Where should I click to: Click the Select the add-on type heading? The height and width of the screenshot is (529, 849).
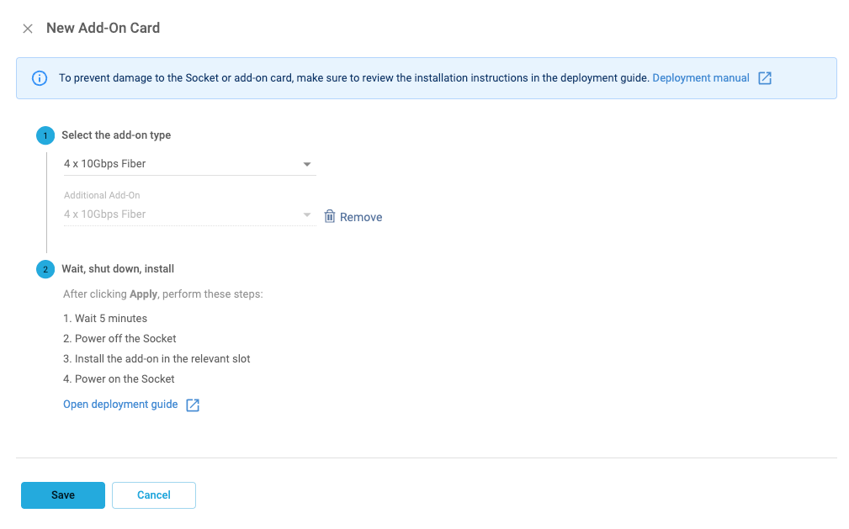point(117,135)
